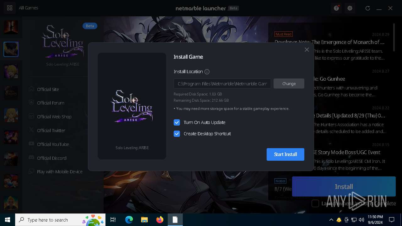Open the help question mark icon
Screen dimensions: 402x226
tap(336, 8)
